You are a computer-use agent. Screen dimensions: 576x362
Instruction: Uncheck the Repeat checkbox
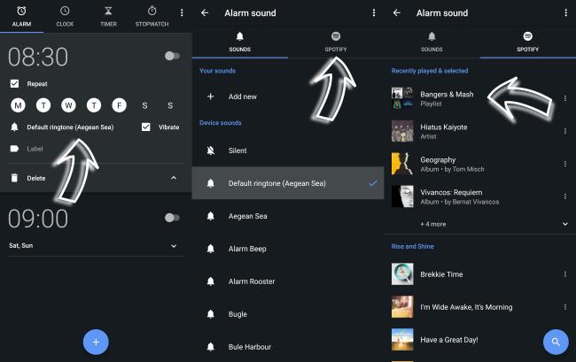point(14,83)
